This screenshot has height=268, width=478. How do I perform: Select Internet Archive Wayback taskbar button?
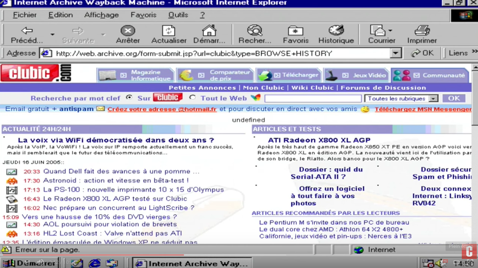[192, 263]
